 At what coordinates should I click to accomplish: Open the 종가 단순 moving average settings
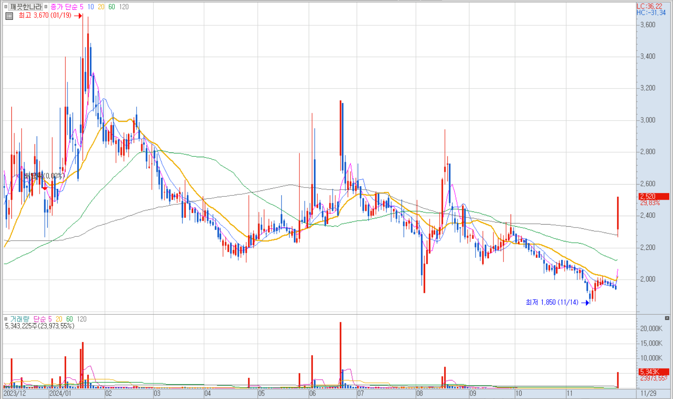64,7
